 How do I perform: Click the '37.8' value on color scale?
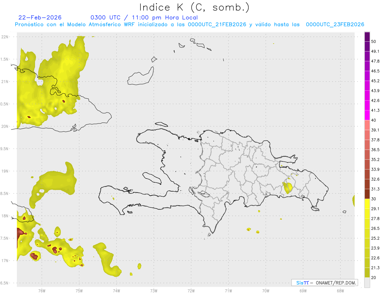tap(375, 140)
